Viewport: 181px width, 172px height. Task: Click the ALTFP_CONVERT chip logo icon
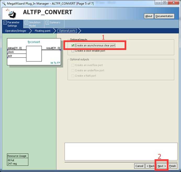(11, 14)
